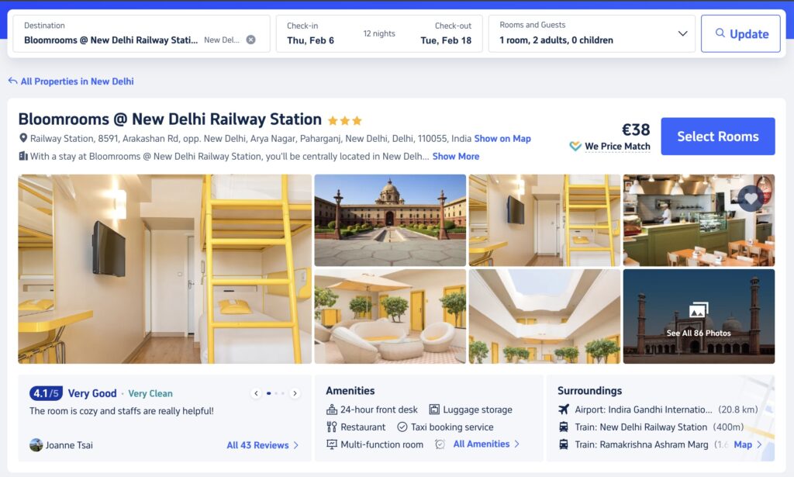Click the We Price Match heart icon

[575, 147]
